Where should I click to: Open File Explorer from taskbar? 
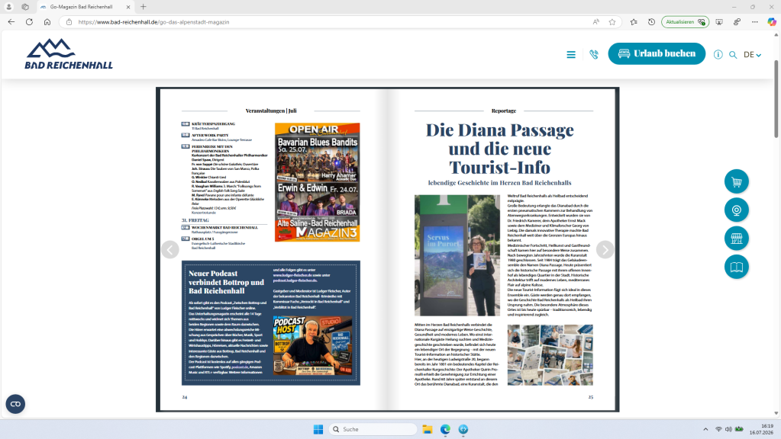(x=428, y=429)
